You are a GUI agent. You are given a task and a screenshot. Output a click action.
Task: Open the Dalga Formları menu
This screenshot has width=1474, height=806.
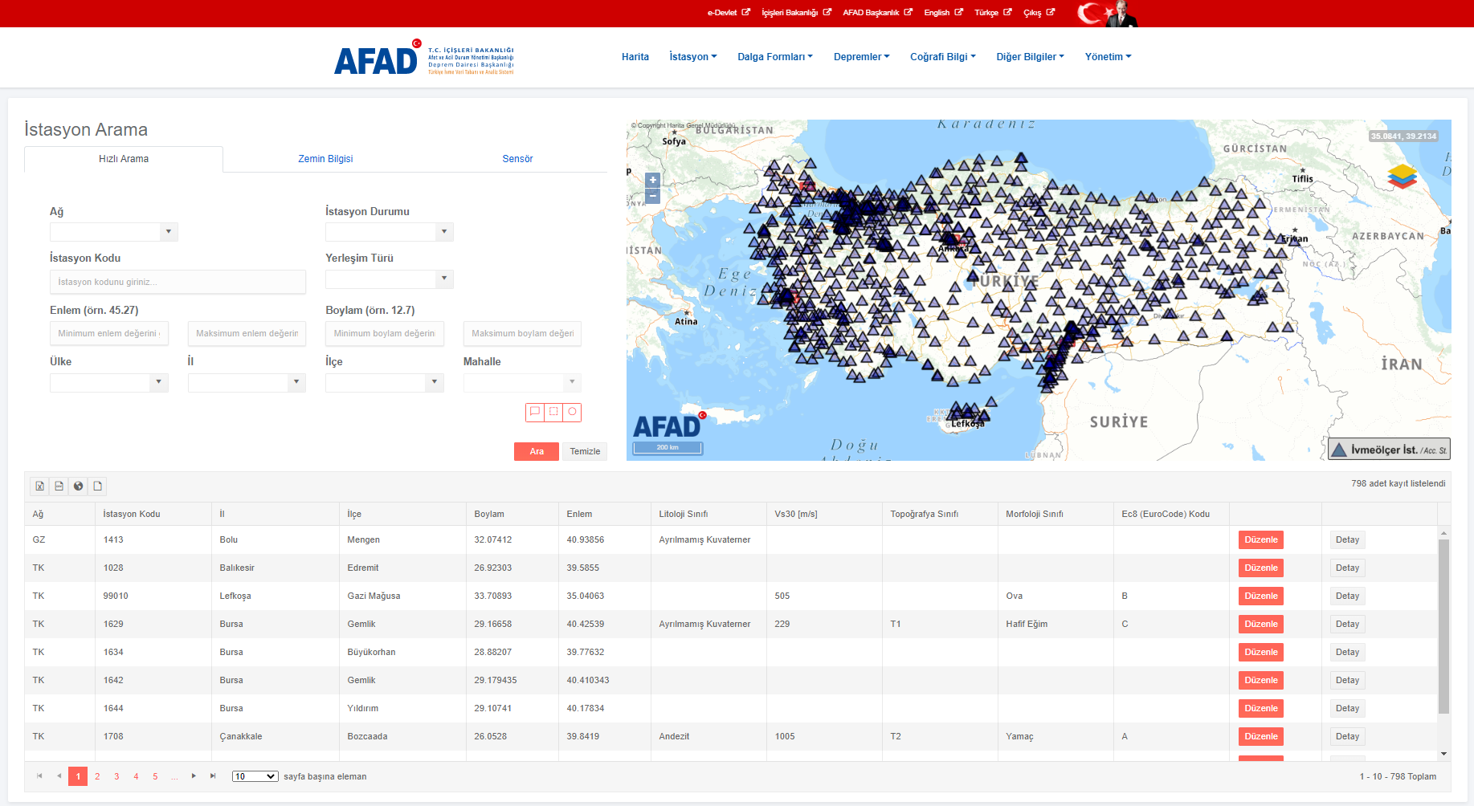(775, 57)
